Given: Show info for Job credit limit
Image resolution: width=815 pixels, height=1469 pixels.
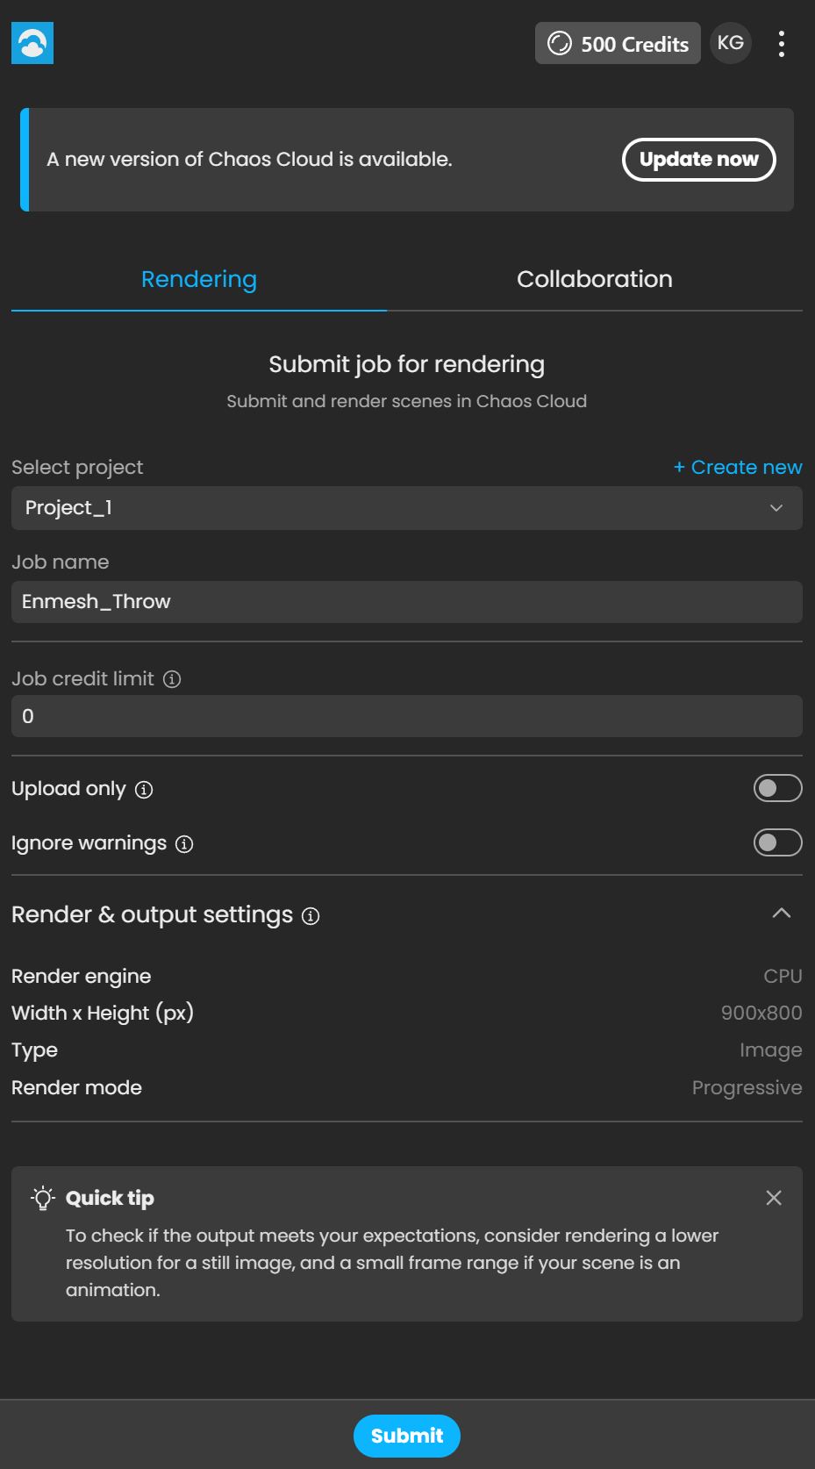Looking at the screenshot, I should pos(173,679).
